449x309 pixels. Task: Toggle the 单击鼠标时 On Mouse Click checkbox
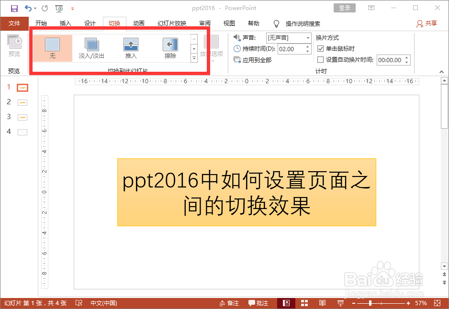coord(320,49)
